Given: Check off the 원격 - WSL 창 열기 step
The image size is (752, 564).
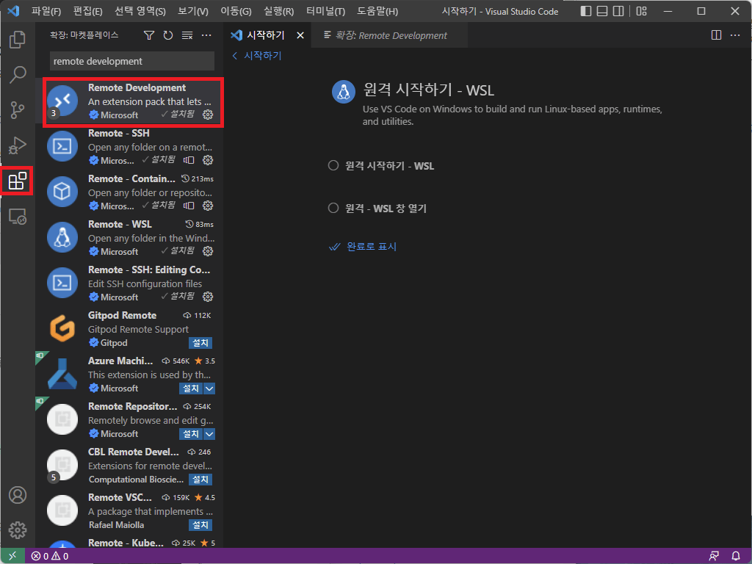Looking at the screenshot, I should point(333,208).
